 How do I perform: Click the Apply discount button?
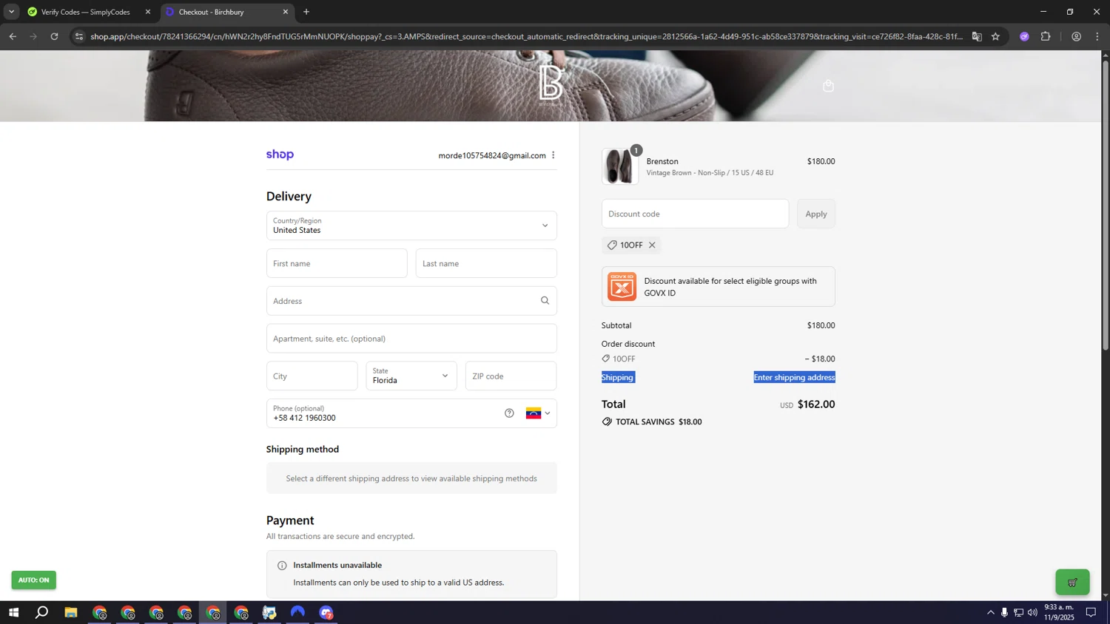[816, 214]
